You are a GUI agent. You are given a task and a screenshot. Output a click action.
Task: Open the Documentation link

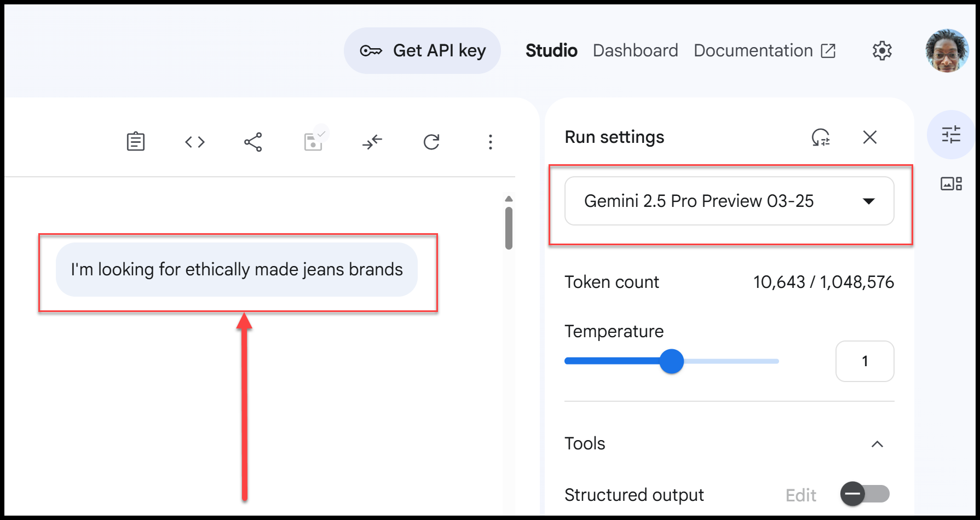pyautogui.click(x=764, y=51)
